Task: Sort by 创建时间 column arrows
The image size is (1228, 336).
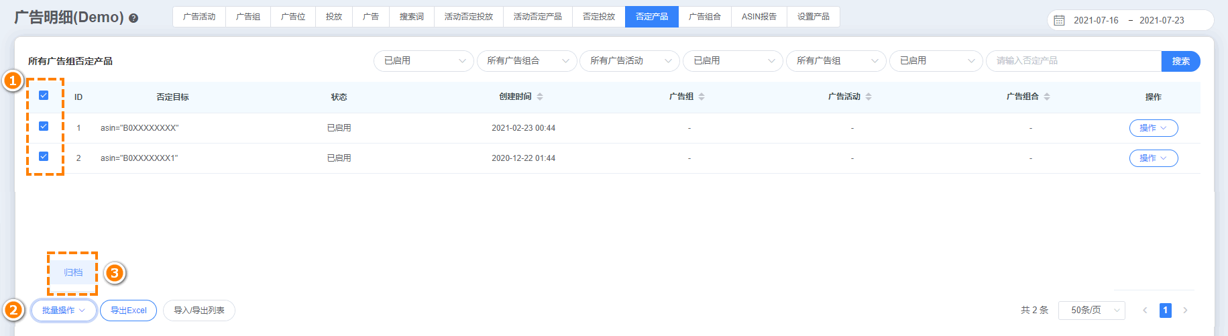Action: click(x=540, y=97)
